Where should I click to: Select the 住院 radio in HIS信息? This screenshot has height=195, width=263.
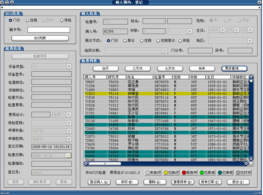[27, 20]
